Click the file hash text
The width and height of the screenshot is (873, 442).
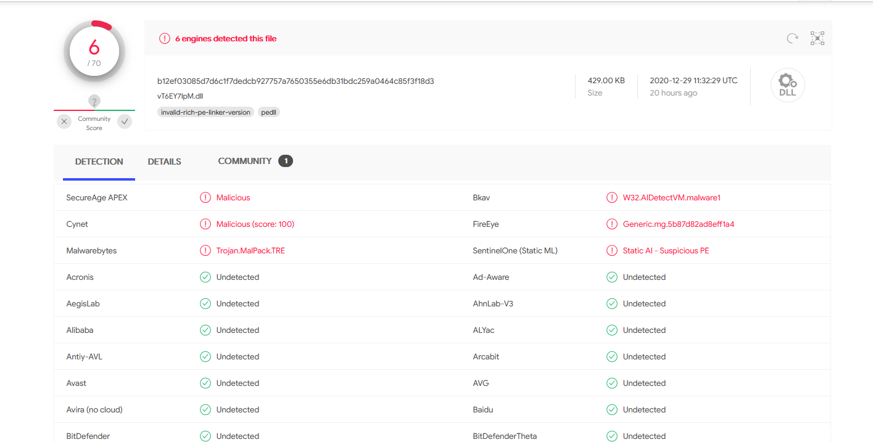click(296, 81)
